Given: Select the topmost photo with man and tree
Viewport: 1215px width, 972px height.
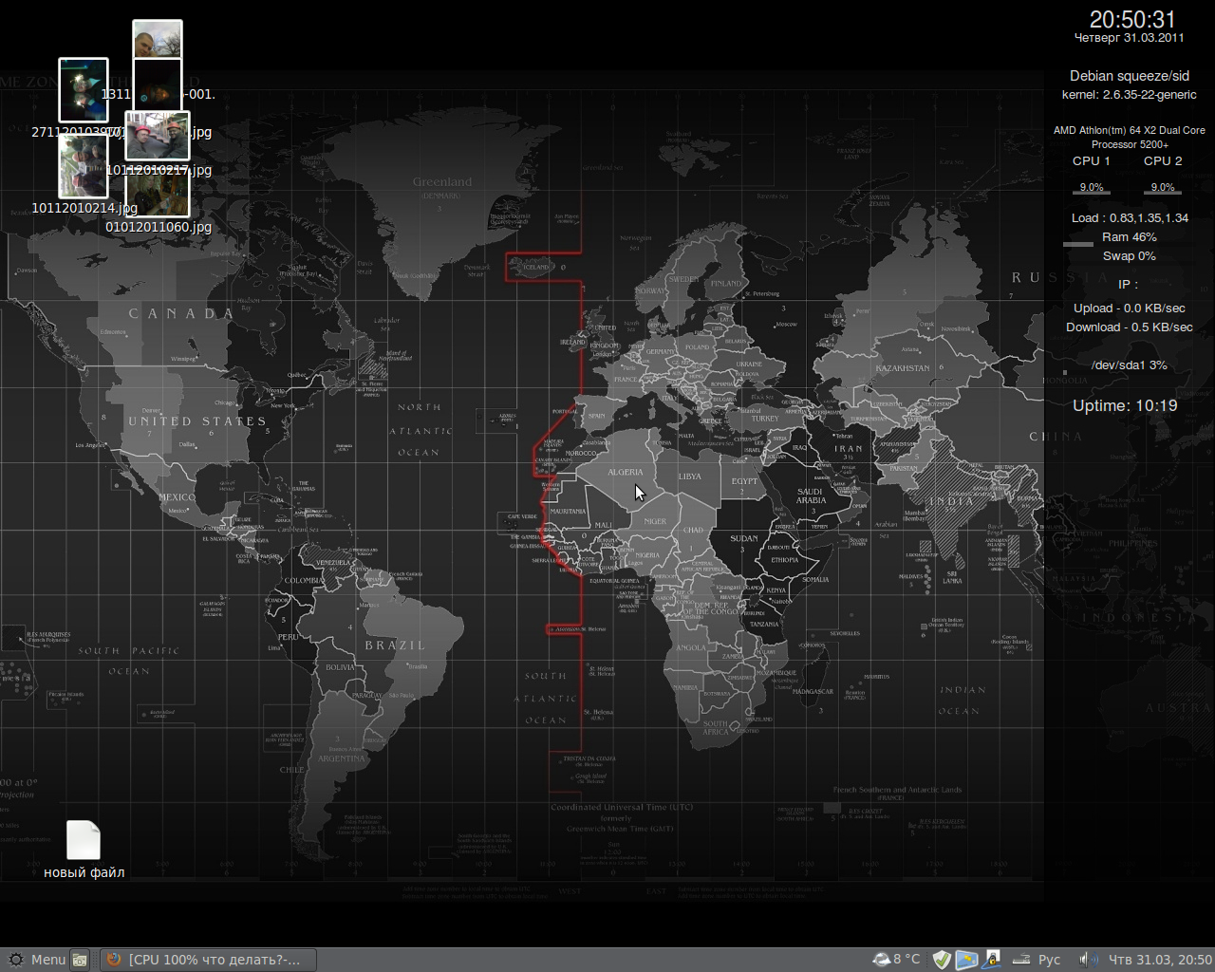Looking at the screenshot, I should tap(158, 40).
